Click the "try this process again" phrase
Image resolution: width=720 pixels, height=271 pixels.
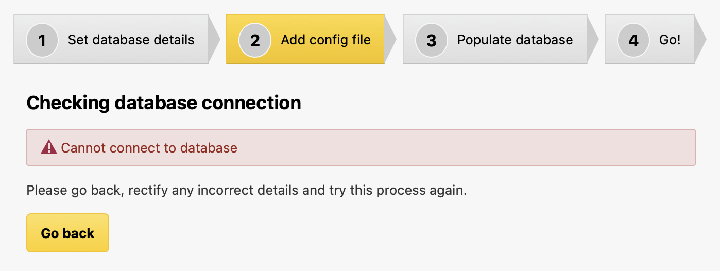pos(398,191)
